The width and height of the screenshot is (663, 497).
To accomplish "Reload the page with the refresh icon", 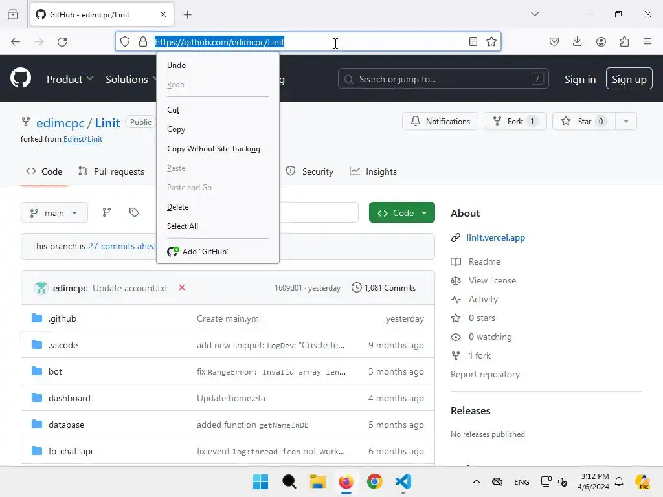I will pyautogui.click(x=62, y=42).
